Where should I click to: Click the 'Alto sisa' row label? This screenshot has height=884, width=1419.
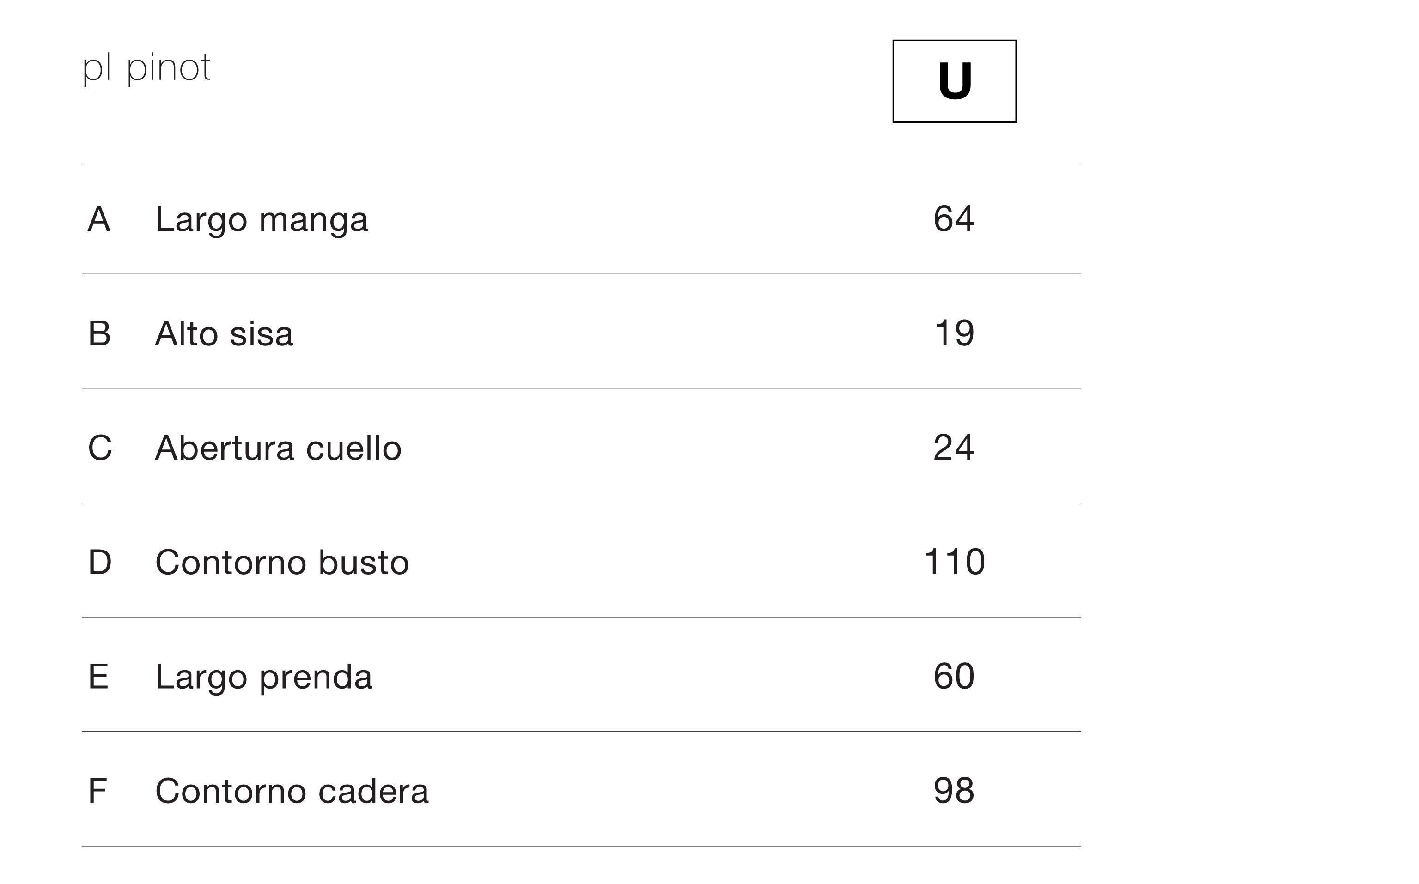224,334
